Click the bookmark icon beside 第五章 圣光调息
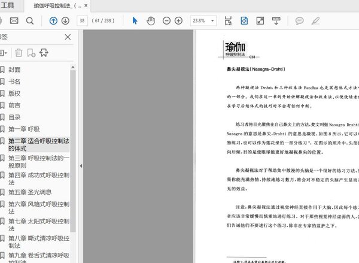Image resolution: width=359 pixels, height=263 pixels. coord(2,192)
